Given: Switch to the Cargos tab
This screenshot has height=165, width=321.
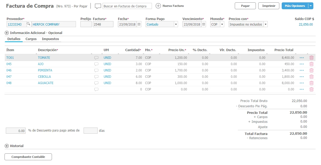Looking at the screenshot, I should point(31,39).
